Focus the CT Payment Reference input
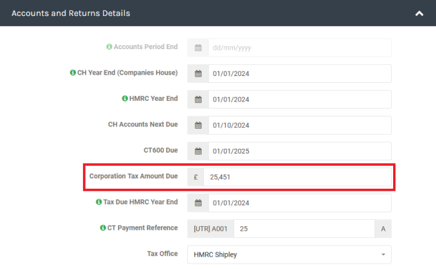The height and width of the screenshot is (269, 436). click(304, 229)
